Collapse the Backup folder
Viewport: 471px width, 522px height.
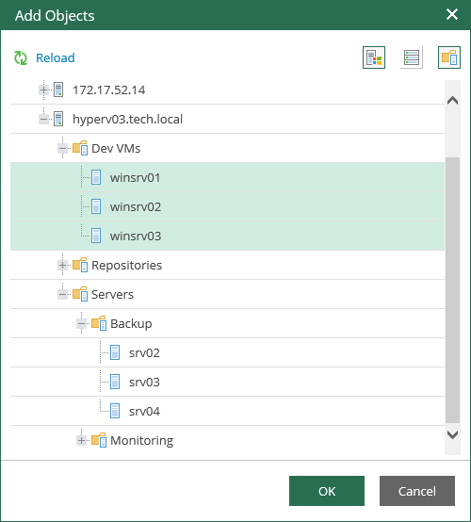pyautogui.click(x=81, y=323)
